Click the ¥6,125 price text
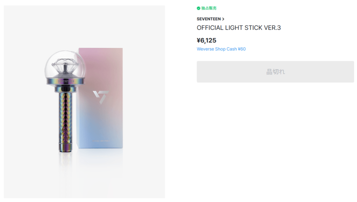Screen dimensions: 357x202 click(206, 40)
